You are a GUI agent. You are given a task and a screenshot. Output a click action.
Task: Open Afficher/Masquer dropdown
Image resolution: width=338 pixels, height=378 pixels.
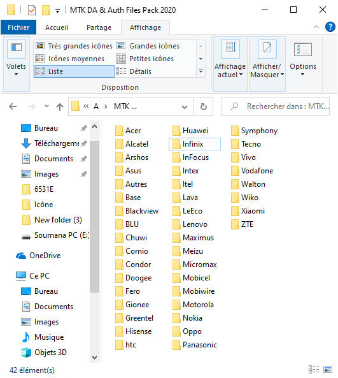pyautogui.click(x=267, y=64)
